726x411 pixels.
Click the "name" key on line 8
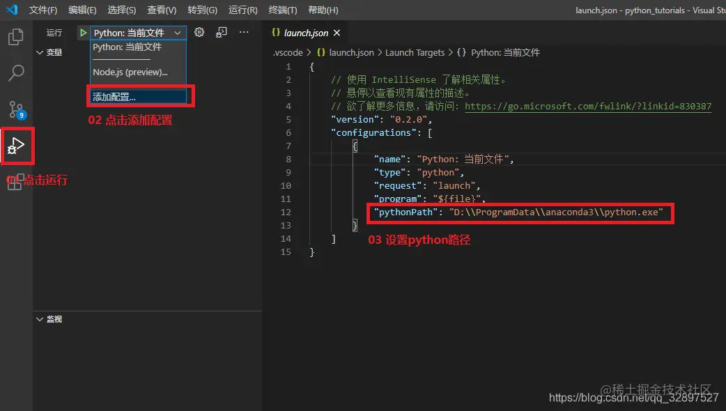click(390, 160)
